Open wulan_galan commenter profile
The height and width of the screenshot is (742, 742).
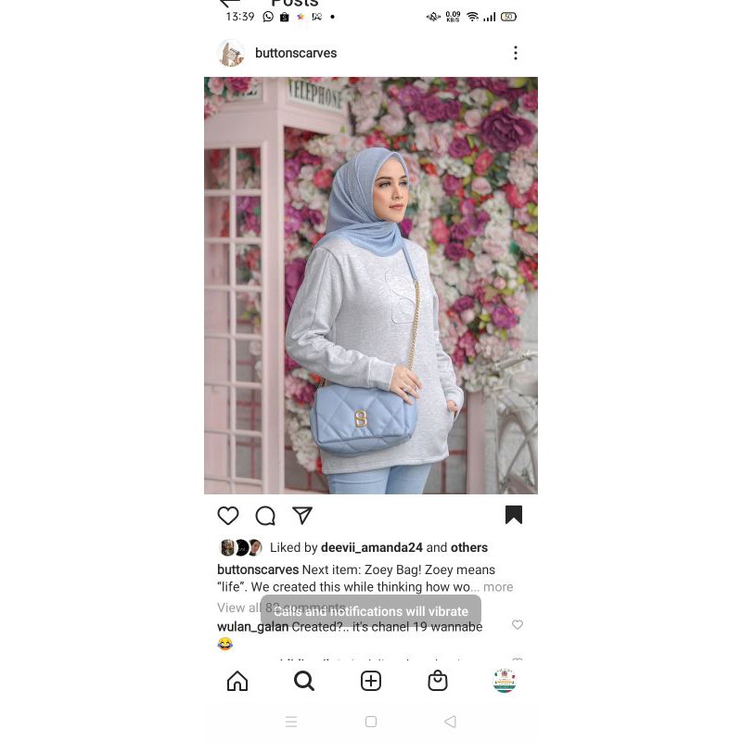pos(252,627)
